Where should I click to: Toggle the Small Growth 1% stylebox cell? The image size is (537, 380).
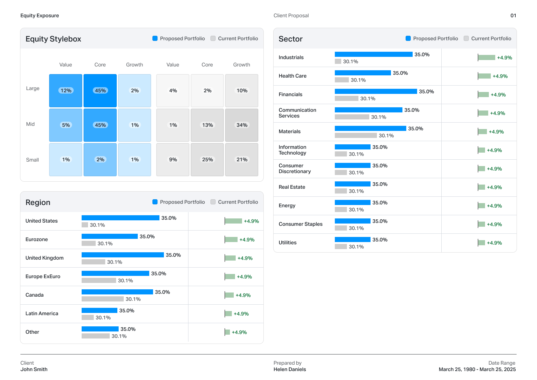(135, 159)
